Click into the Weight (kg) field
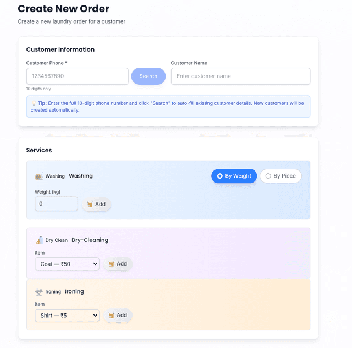 coord(56,204)
